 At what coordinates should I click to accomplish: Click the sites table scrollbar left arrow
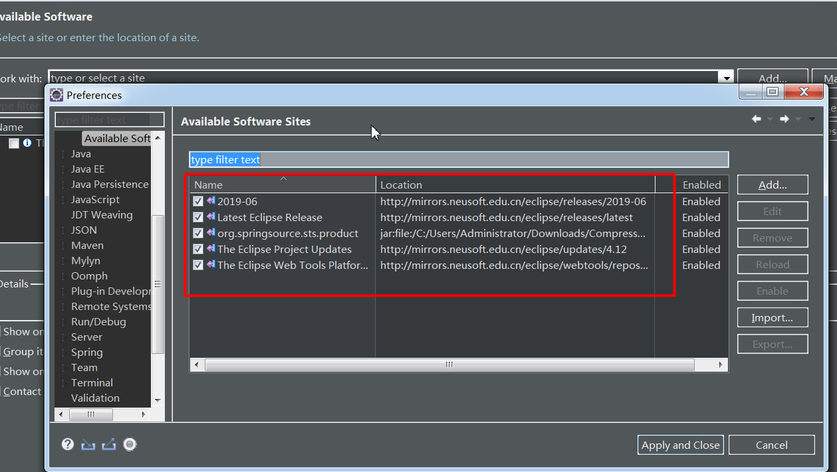(196, 364)
